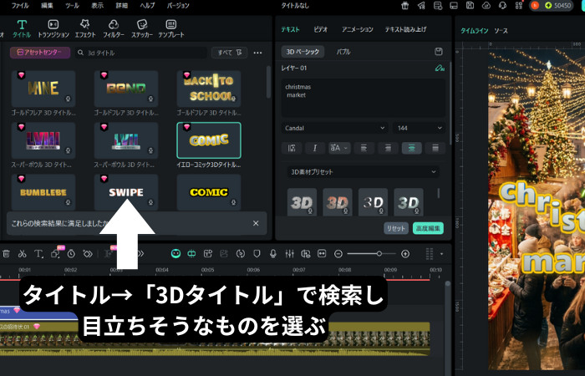Image resolution: width=585 pixels, height=376 pixels.
Task: Open the ファイル menu
Action: [x=20, y=5]
